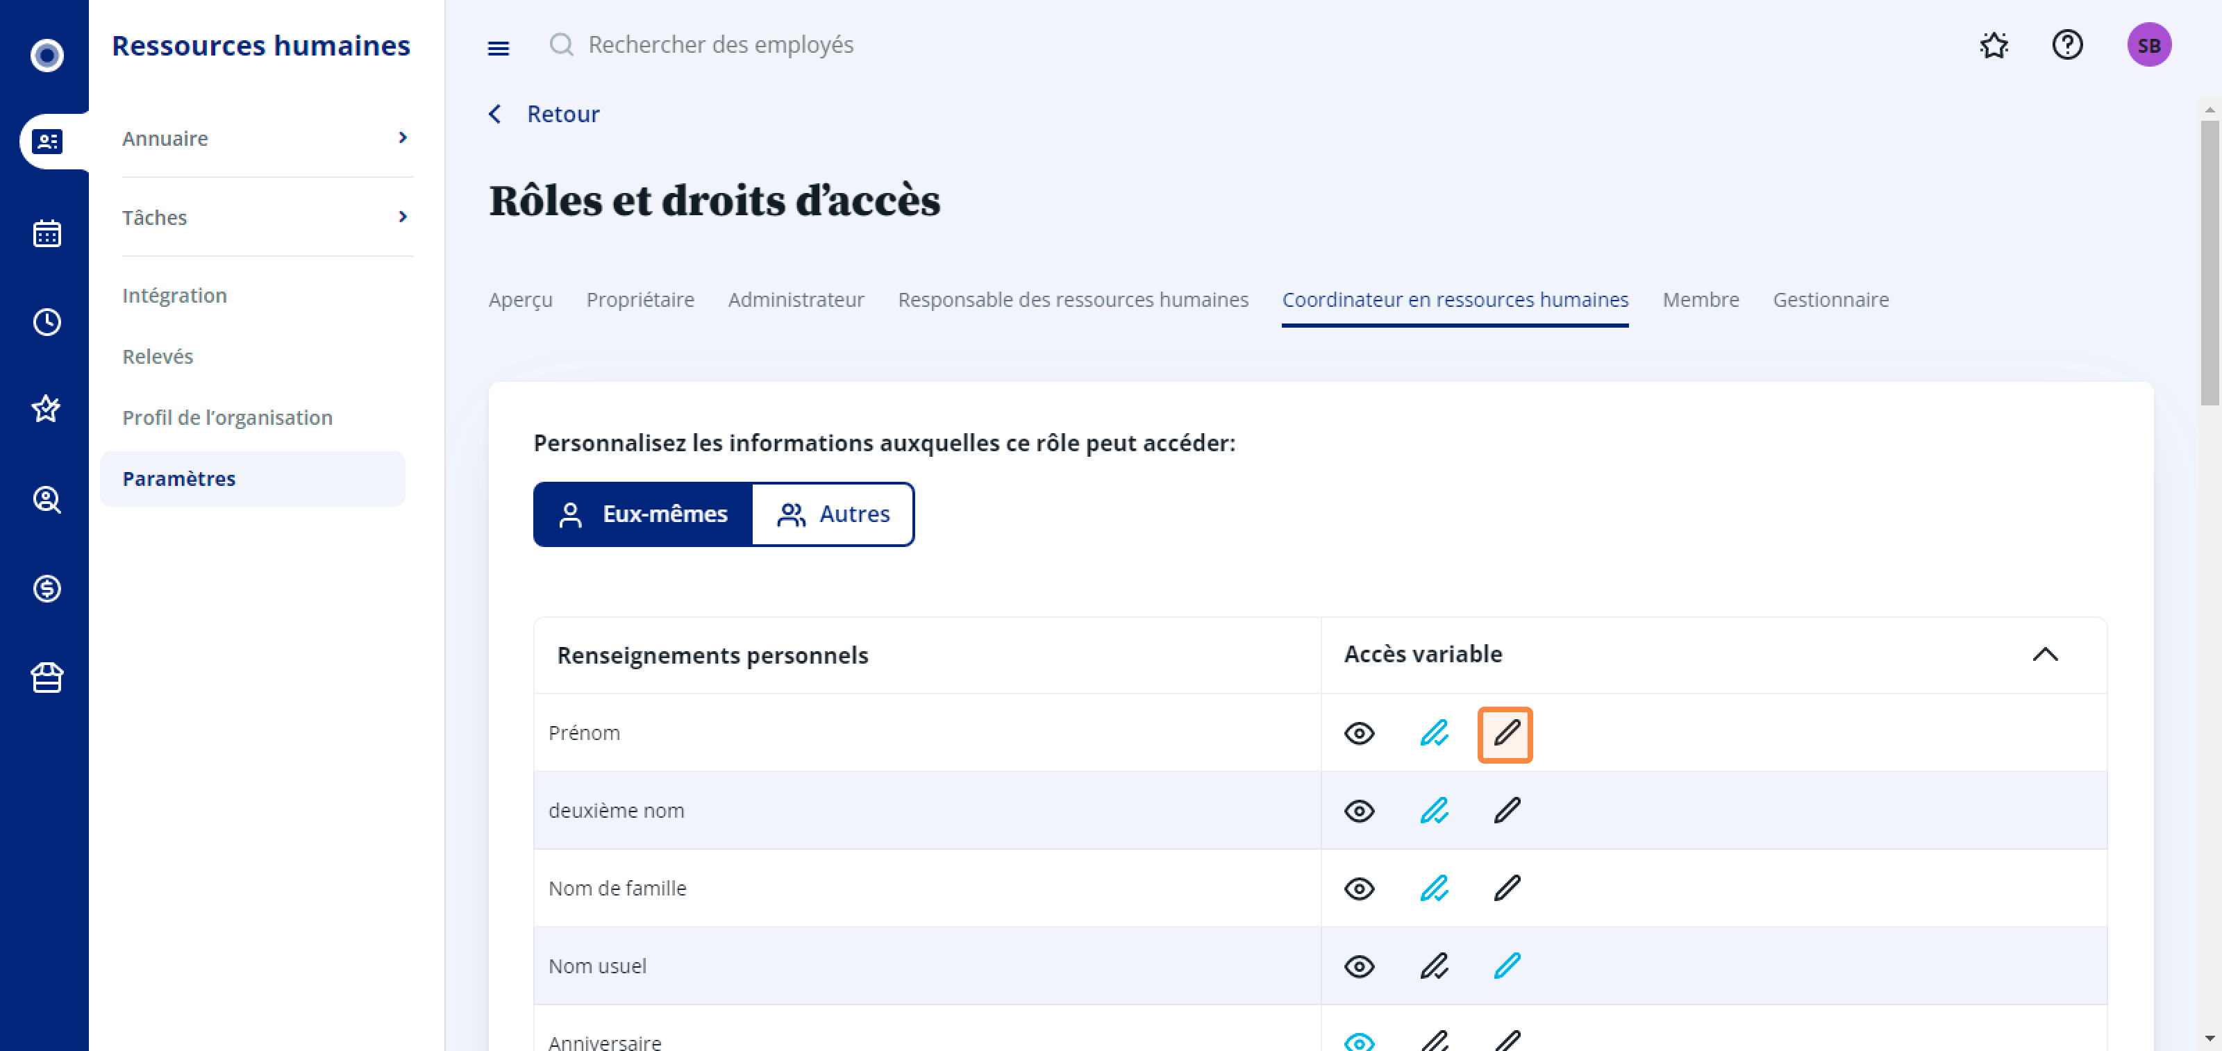
Task: Switch to Autres access view
Action: [833, 514]
